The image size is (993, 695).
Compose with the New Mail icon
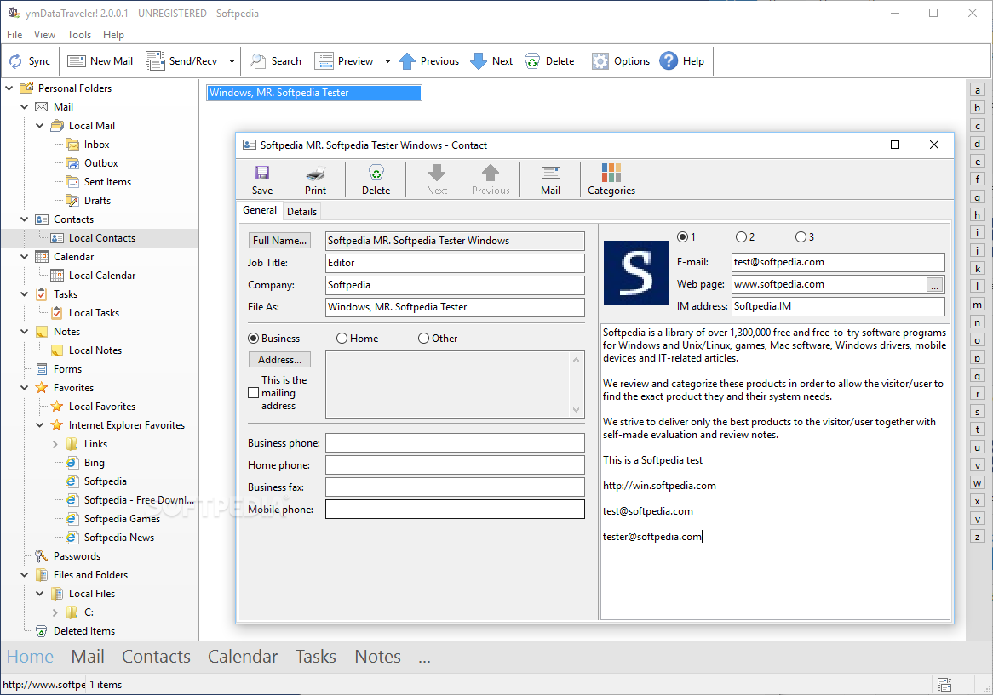click(x=77, y=61)
